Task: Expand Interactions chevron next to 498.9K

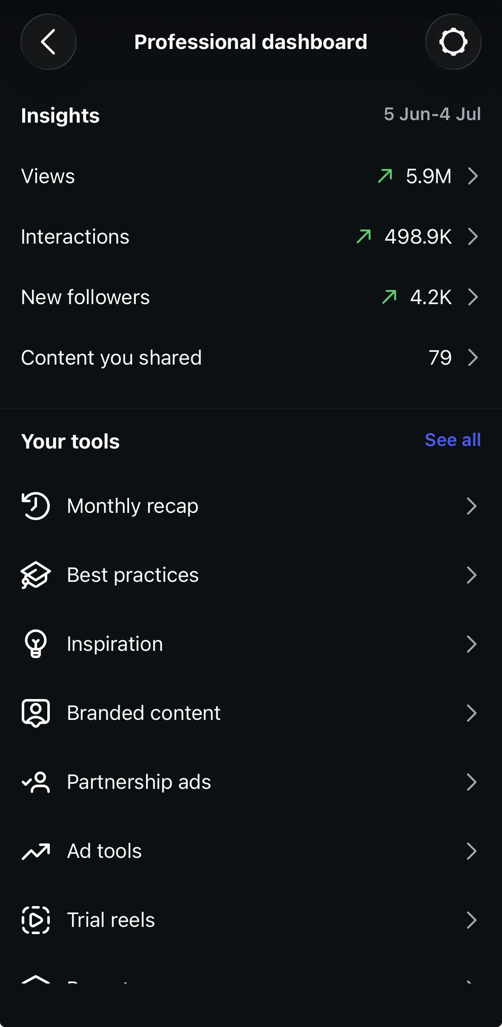Action: click(473, 236)
